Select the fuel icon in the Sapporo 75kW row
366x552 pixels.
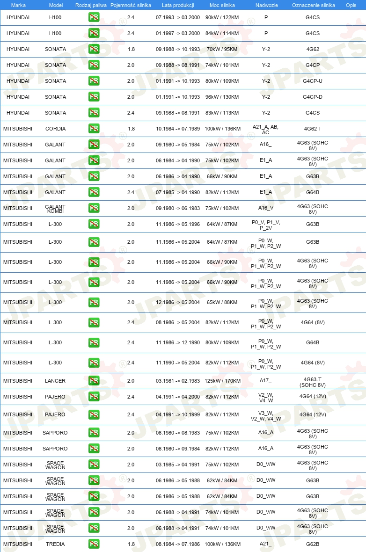point(94,433)
